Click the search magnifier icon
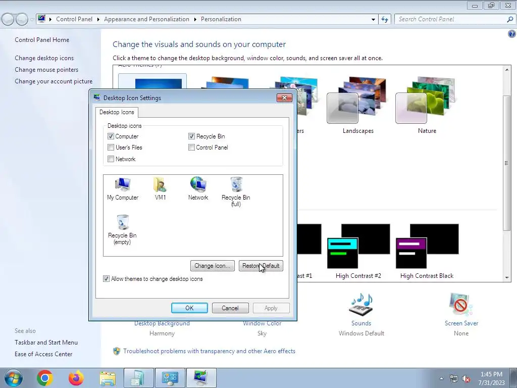 pyautogui.click(x=510, y=20)
